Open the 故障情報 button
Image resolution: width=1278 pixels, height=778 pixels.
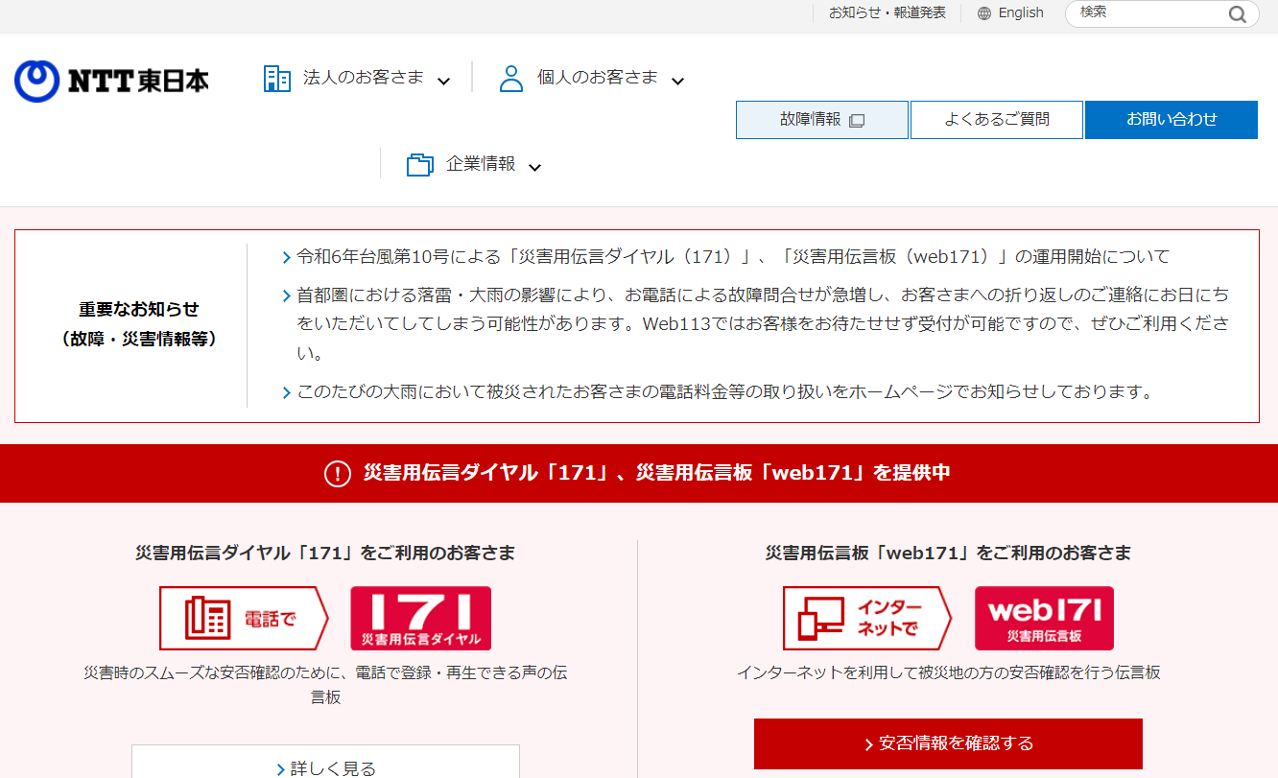[x=822, y=120]
